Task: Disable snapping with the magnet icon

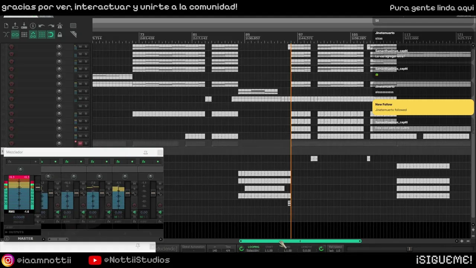Action: click(x=51, y=35)
